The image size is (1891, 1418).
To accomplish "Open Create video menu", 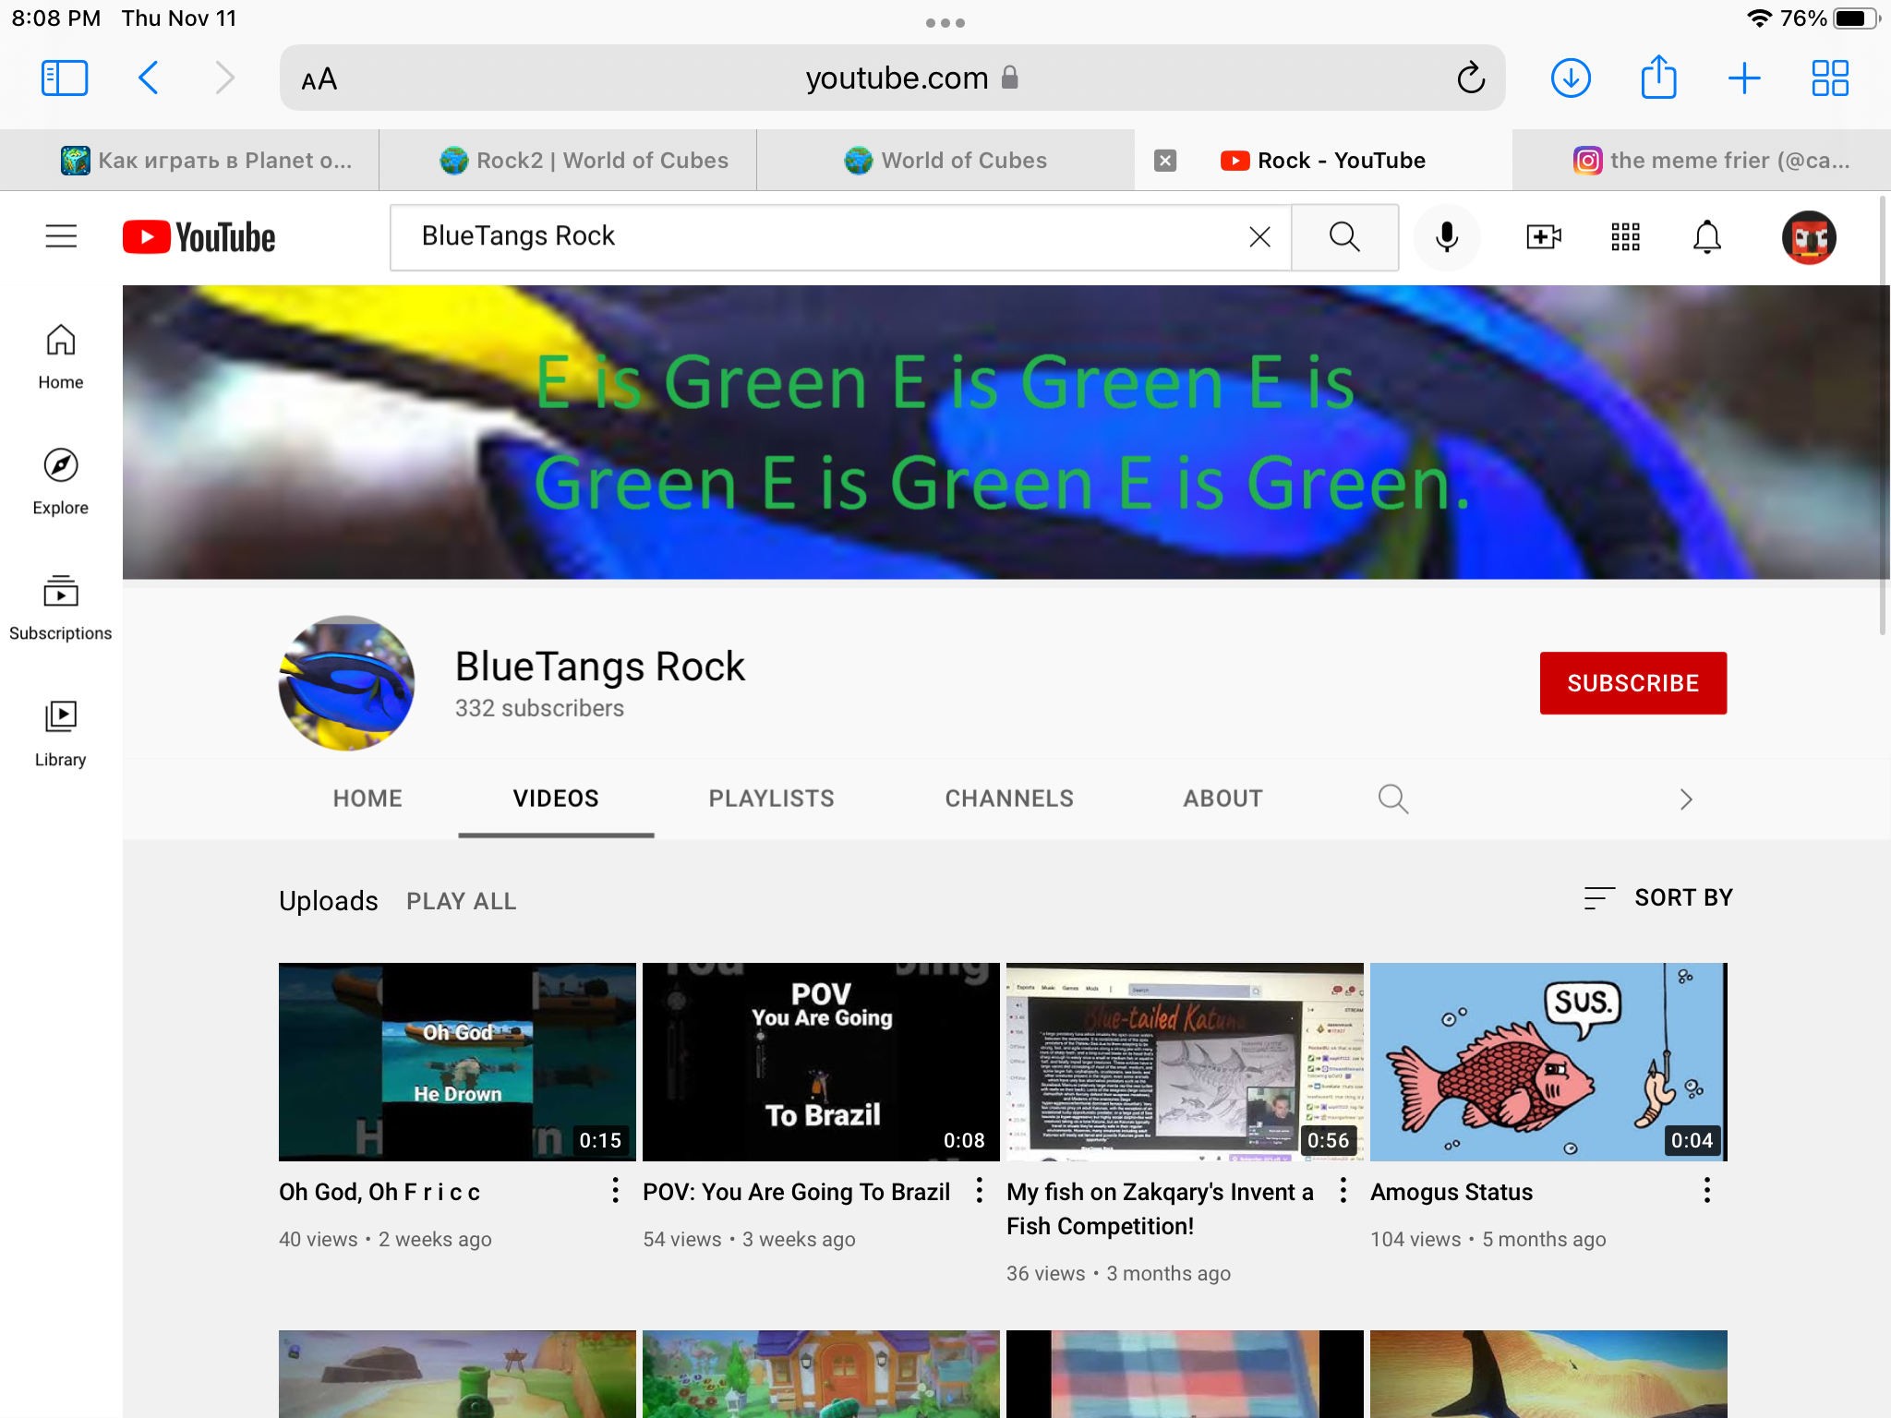I will coord(1543,237).
